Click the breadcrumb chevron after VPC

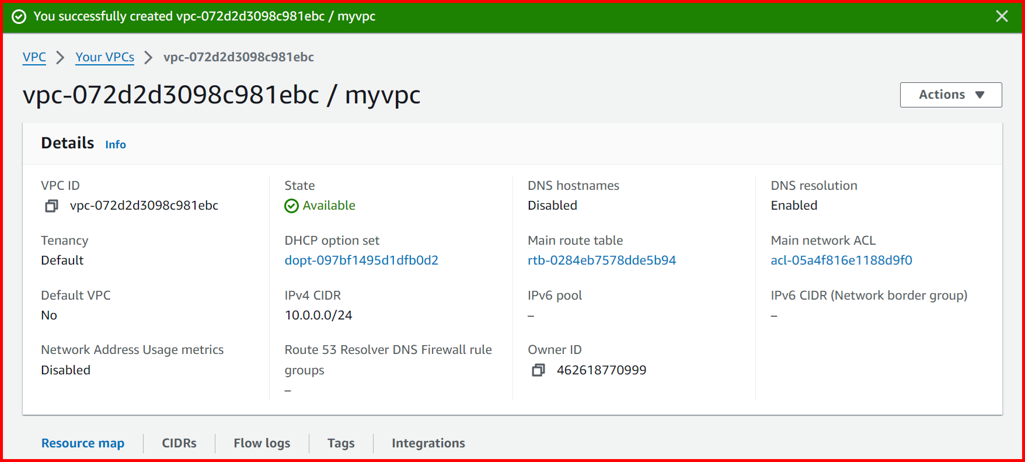point(60,57)
